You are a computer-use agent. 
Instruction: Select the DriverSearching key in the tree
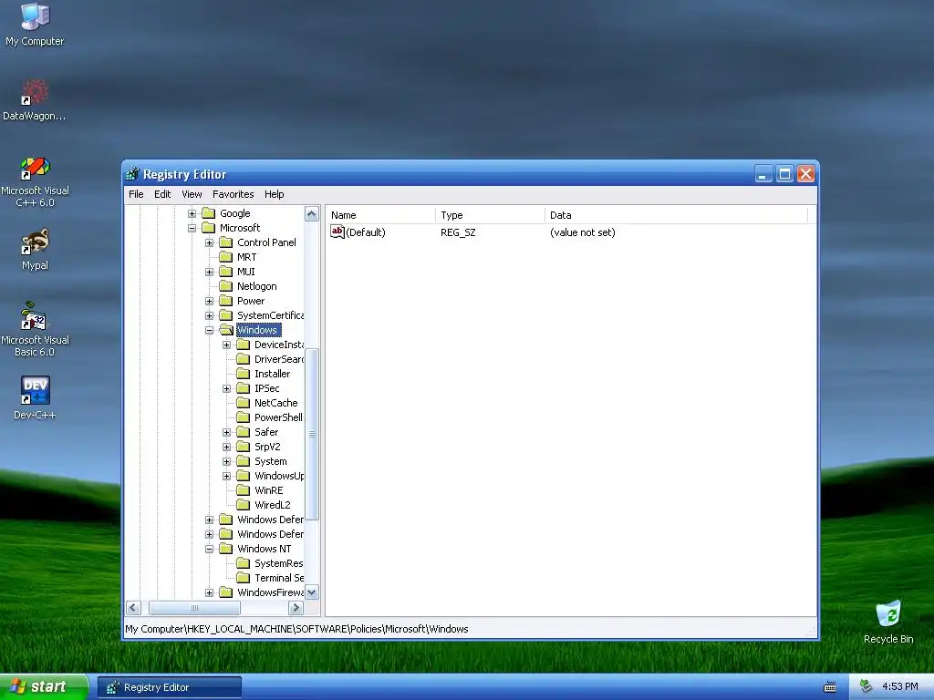[279, 359]
